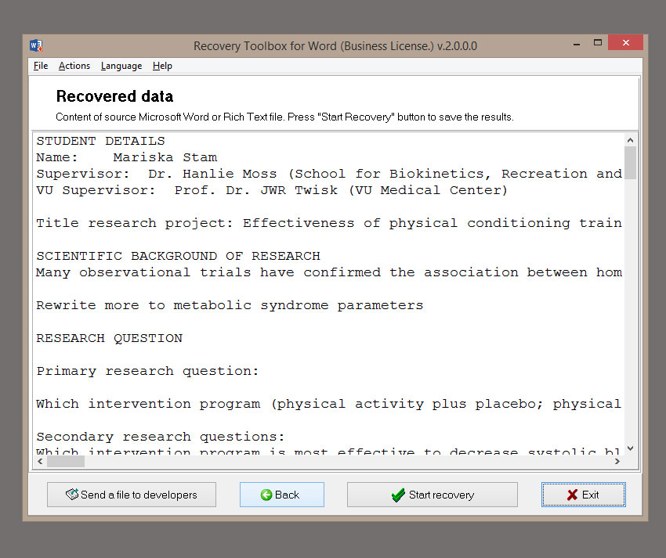Image resolution: width=666 pixels, height=558 pixels.
Task: Click the horizontal scrollbar thumb
Action: point(66,461)
